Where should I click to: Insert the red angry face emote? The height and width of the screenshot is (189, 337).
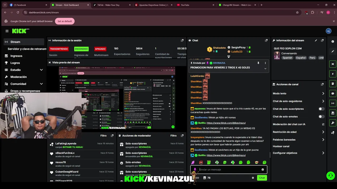pos(201,162)
